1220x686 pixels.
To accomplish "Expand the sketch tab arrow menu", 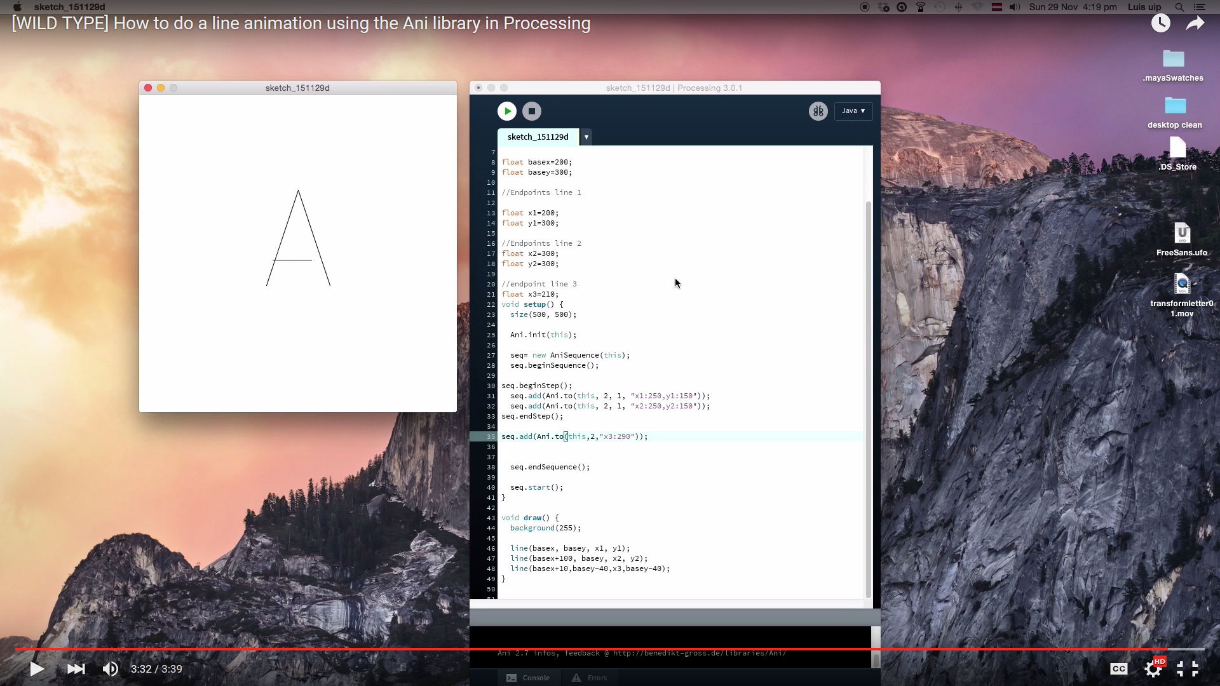I will click(x=586, y=137).
